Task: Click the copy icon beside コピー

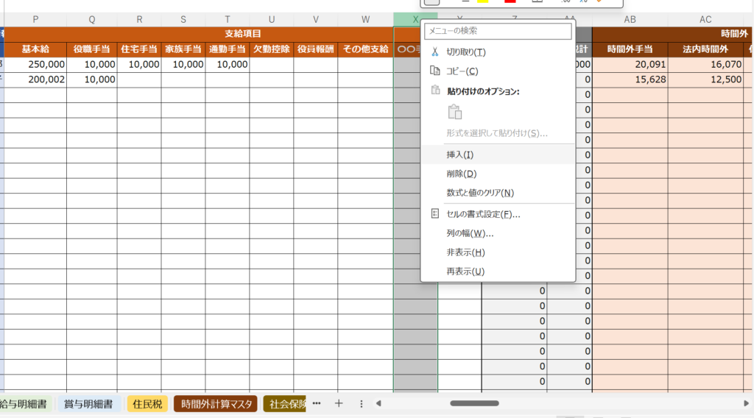Action: pyautogui.click(x=434, y=71)
